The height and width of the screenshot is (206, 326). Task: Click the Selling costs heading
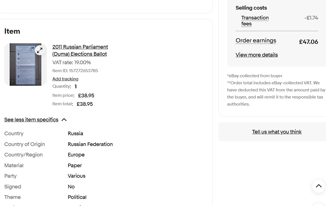[251, 8]
